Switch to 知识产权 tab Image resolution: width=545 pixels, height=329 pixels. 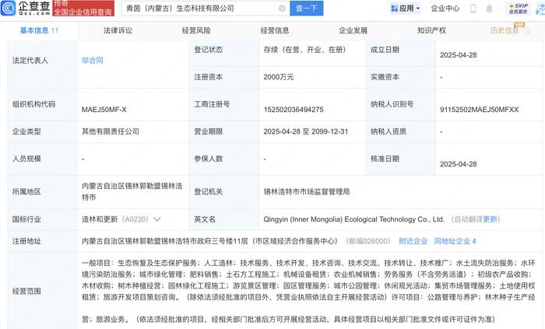pos(431,30)
